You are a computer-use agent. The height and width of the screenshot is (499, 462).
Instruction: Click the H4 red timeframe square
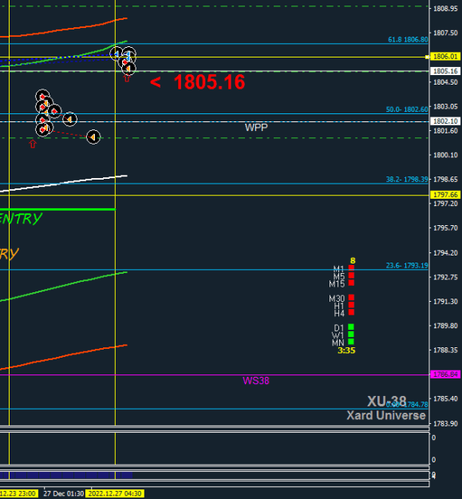point(351,312)
